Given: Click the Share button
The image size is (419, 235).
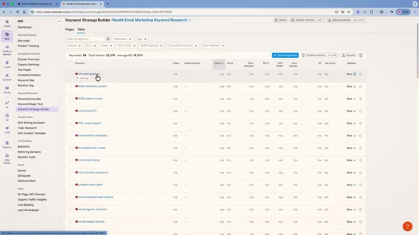Looking at the screenshot, I should 281,20.
